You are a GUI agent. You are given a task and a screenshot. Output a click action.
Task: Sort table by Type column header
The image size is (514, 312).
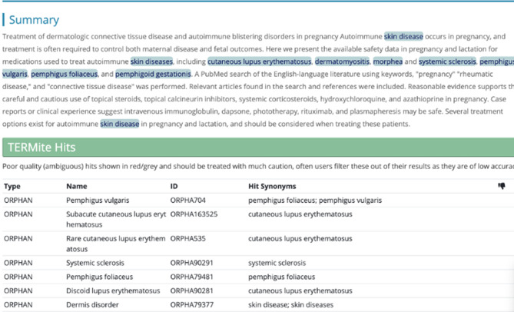12,187
